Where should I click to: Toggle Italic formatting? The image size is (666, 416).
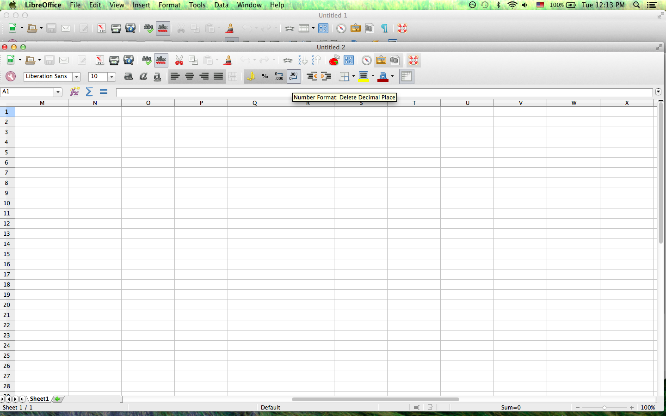pos(143,77)
